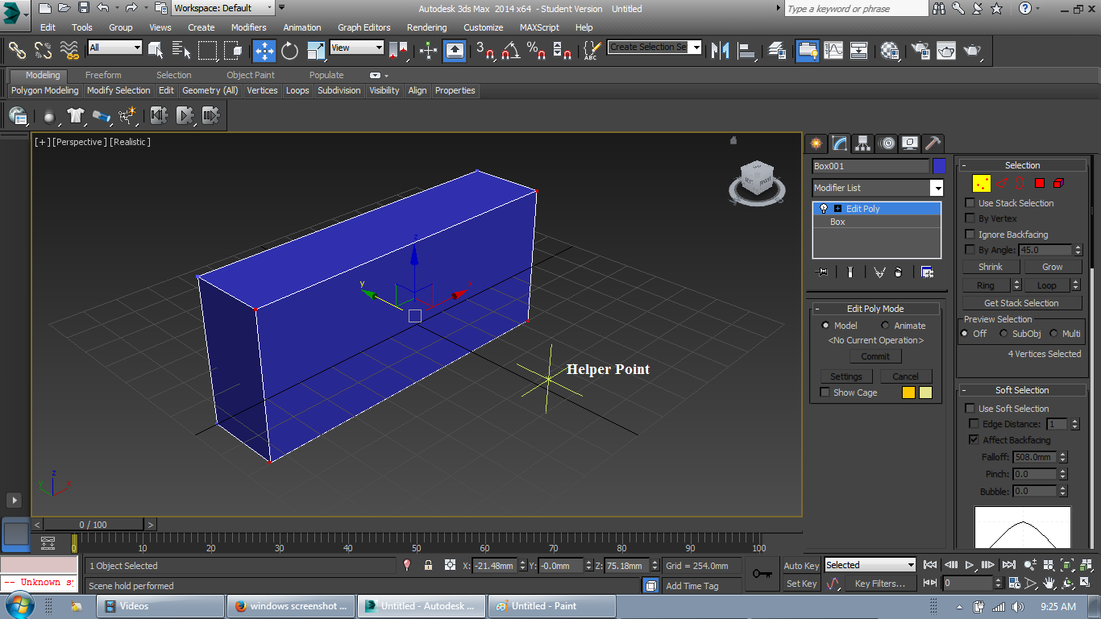Select the Edge sub-object level
1101x619 pixels.
(x=1002, y=183)
